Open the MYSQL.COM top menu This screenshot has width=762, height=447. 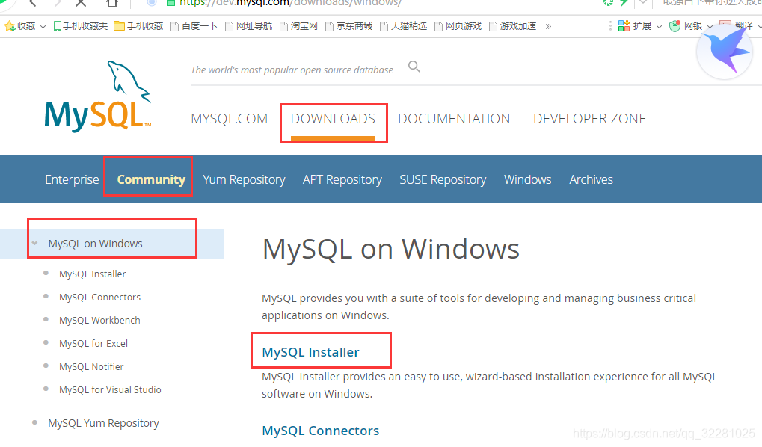pos(230,119)
